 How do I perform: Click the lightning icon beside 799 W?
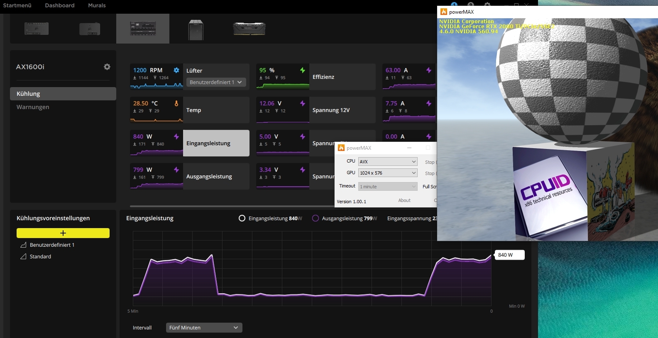click(x=176, y=170)
